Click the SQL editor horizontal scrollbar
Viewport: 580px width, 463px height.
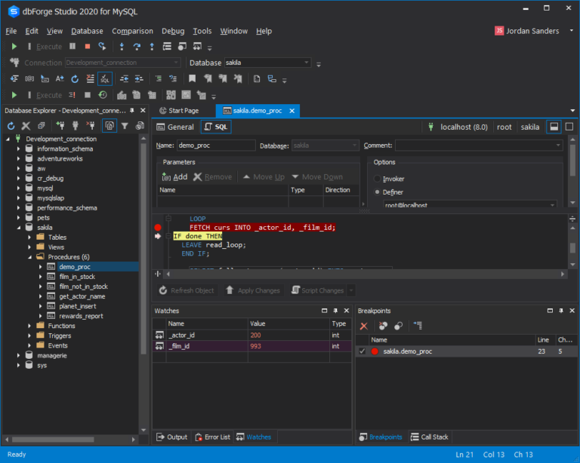[x=365, y=274]
